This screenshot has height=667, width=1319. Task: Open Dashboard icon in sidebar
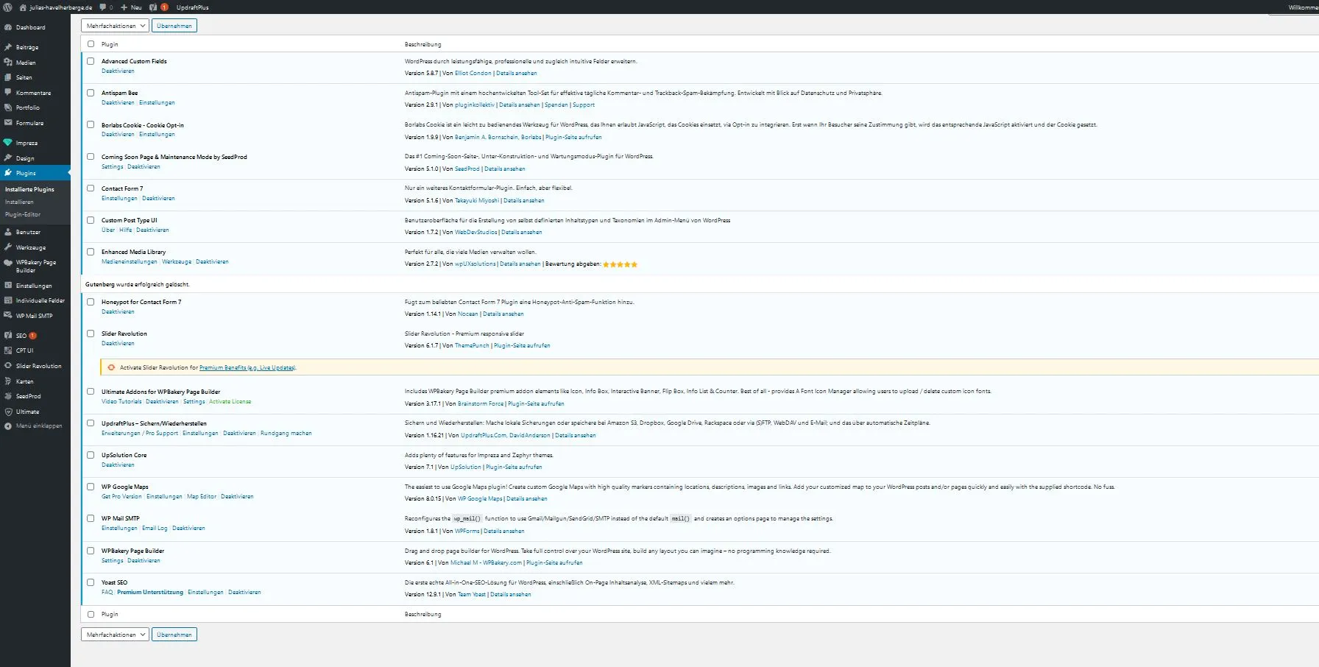8,27
